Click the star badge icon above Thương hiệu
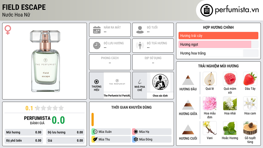The height and width of the screenshot is (148, 263). point(97,82)
